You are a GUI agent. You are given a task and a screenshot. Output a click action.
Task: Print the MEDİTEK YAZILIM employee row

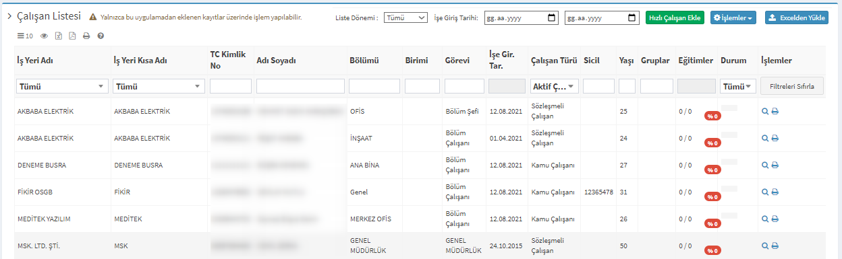(x=775, y=219)
